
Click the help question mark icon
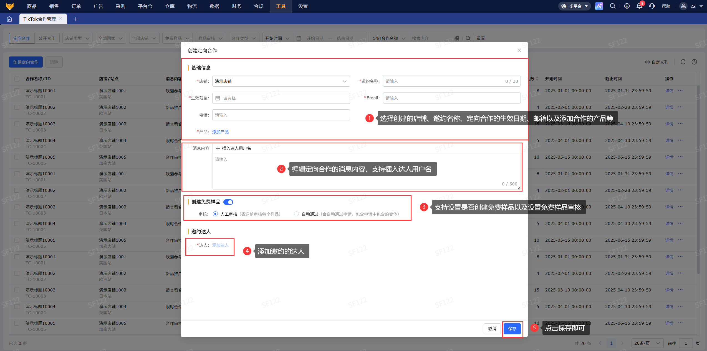(x=694, y=62)
